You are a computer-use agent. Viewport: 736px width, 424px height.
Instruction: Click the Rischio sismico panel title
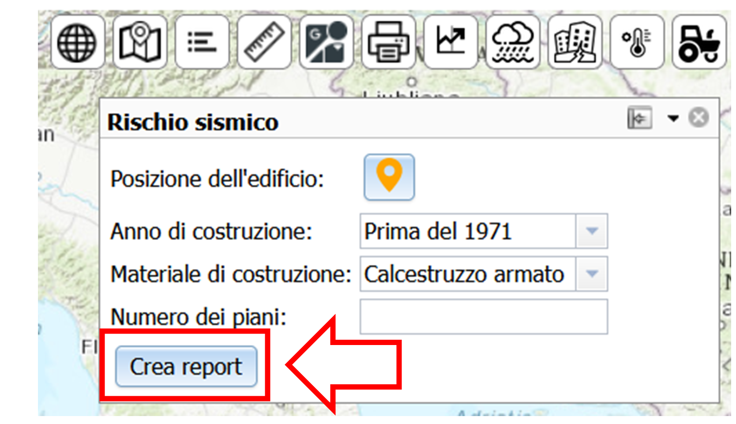coord(193,122)
